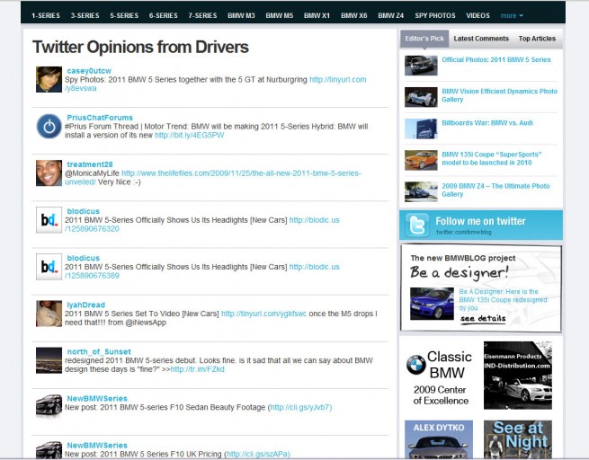Click 'see details' in Be a designer box
This screenshot has height=460, width=589.
tap(483, 318)
